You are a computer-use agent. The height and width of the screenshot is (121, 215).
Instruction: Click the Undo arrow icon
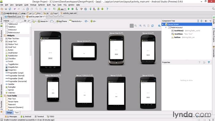pyautogui.click(x=15, y=9)
